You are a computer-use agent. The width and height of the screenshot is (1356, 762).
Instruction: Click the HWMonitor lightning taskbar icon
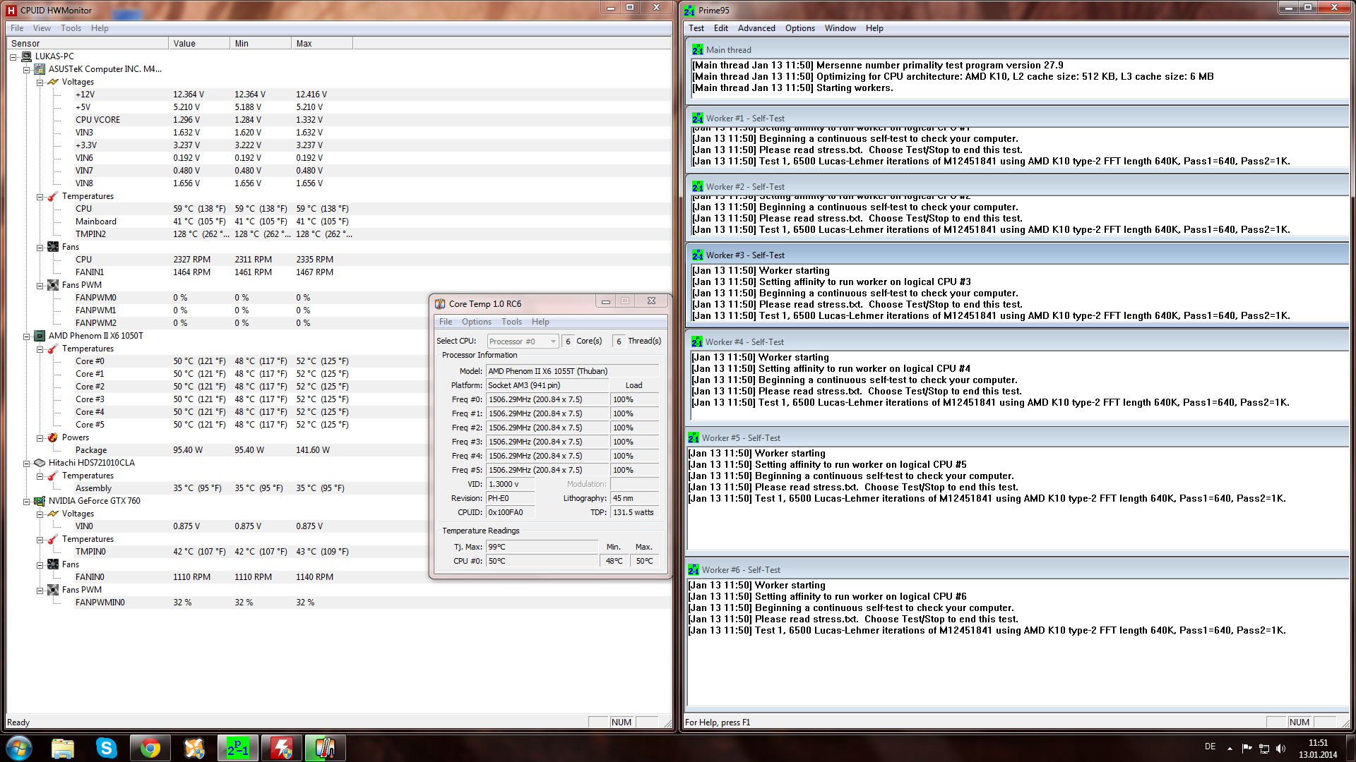(281, 748)
